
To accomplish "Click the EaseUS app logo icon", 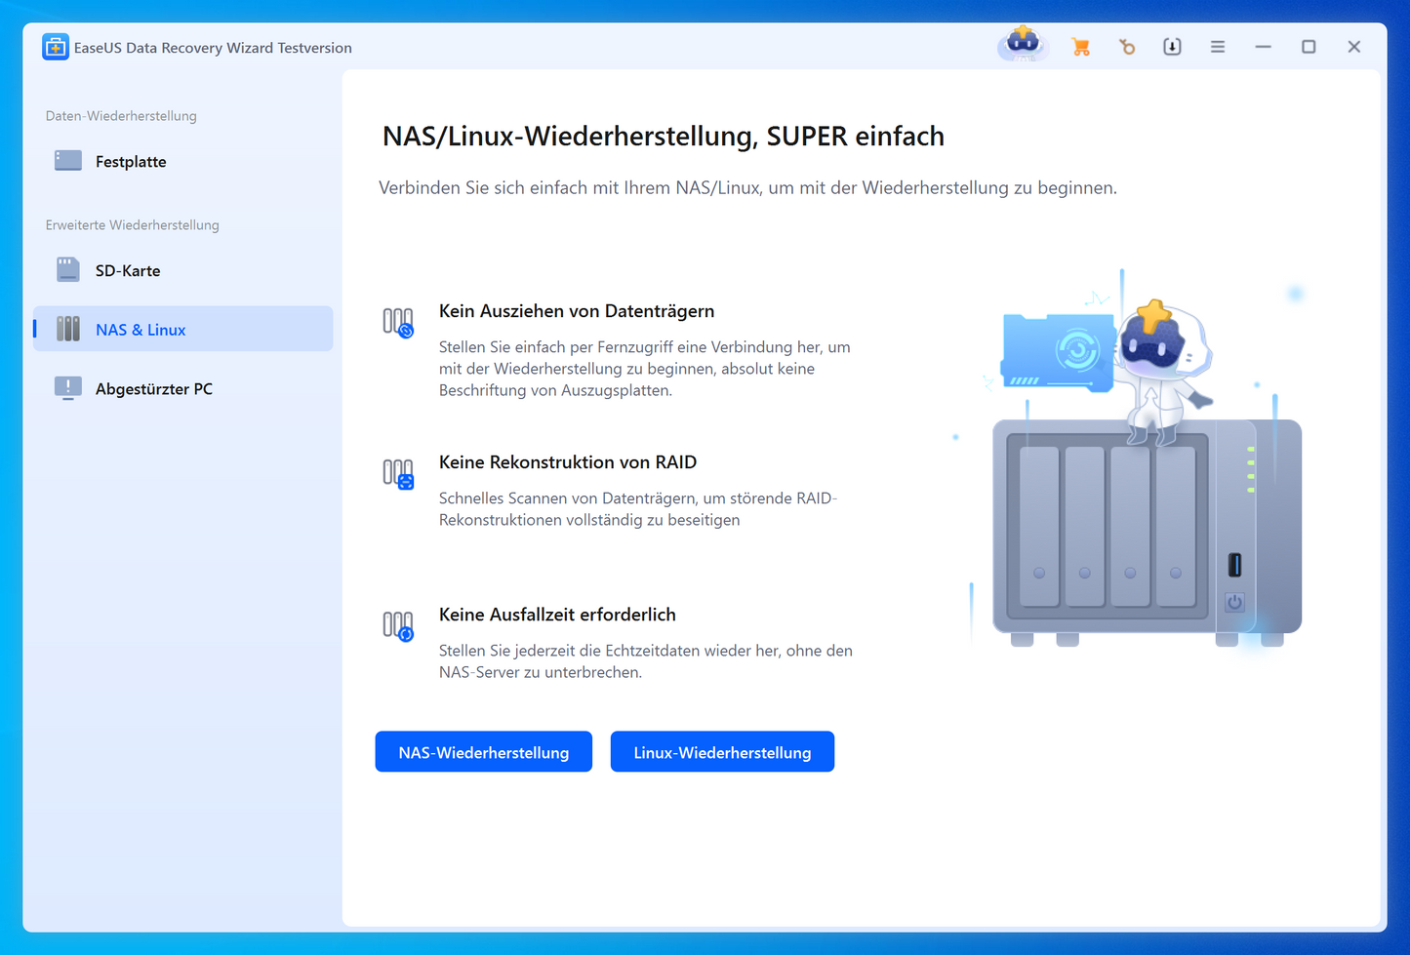I will coord(56,47).
